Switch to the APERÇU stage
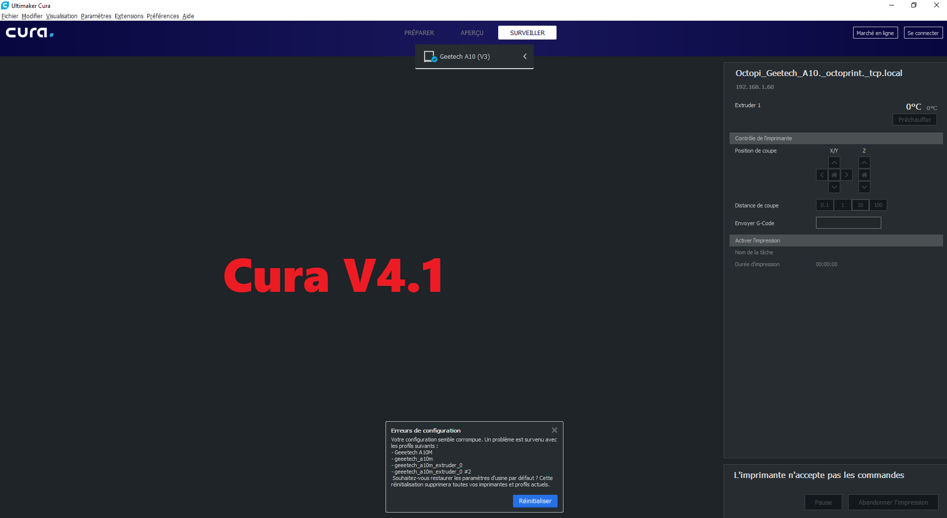 [x=472, y=33]
